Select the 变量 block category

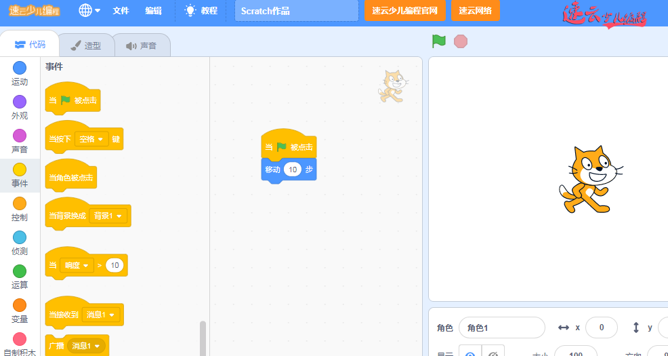(x=20, y=311)
